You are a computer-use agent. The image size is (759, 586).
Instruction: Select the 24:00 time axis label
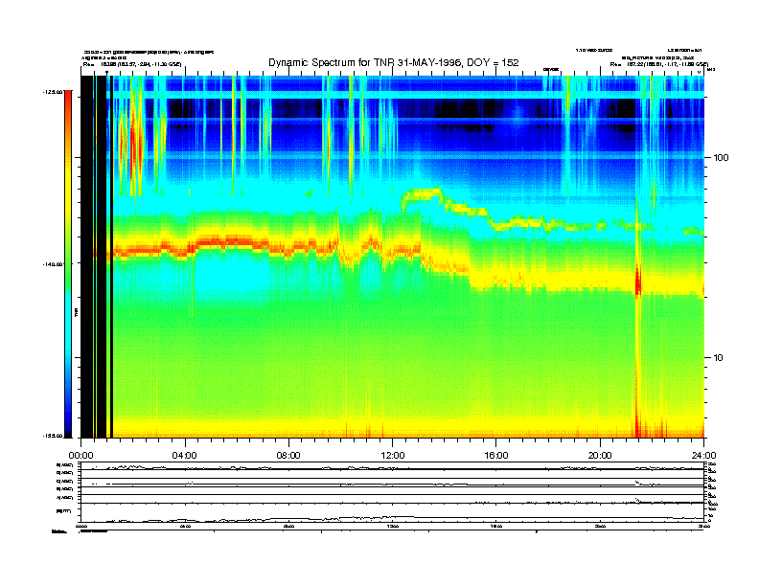point(703,456)
